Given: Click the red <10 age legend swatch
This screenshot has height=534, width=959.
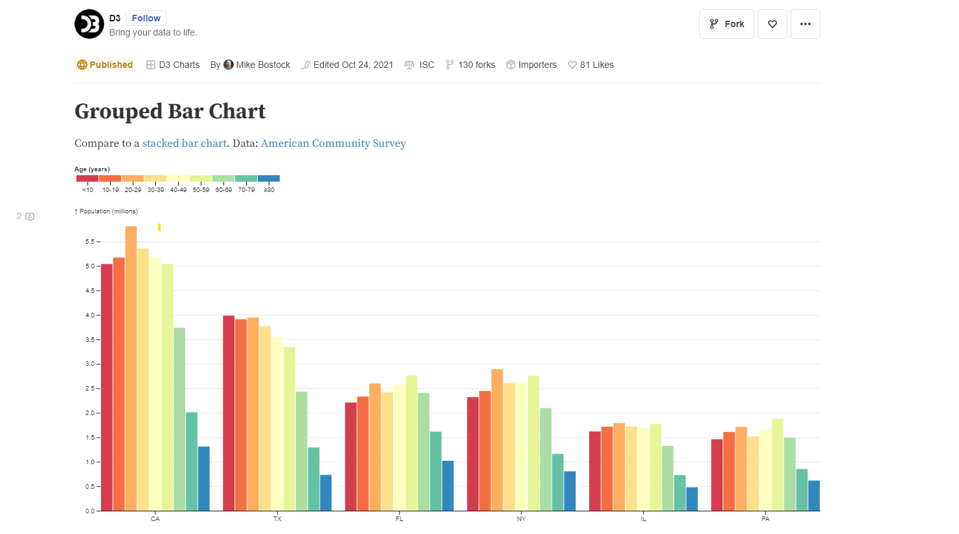Looking at the screenshot, I should [87, 178].
